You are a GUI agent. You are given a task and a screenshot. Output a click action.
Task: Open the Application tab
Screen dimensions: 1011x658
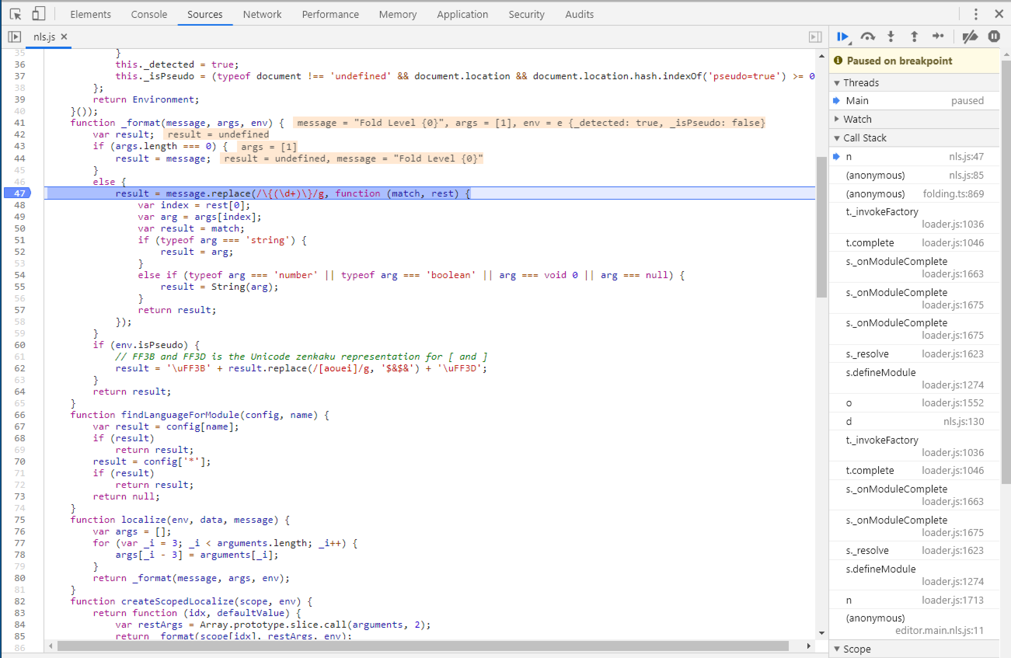[x=463, y=14]
